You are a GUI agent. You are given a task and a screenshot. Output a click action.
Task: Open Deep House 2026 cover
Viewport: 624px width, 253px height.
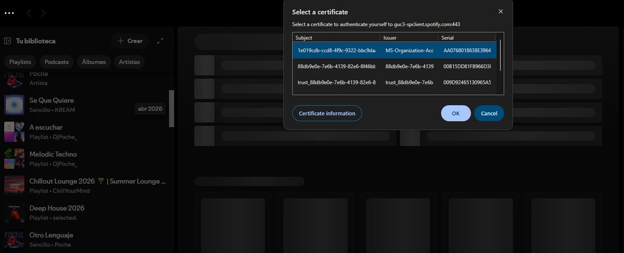tap(15, 212)
